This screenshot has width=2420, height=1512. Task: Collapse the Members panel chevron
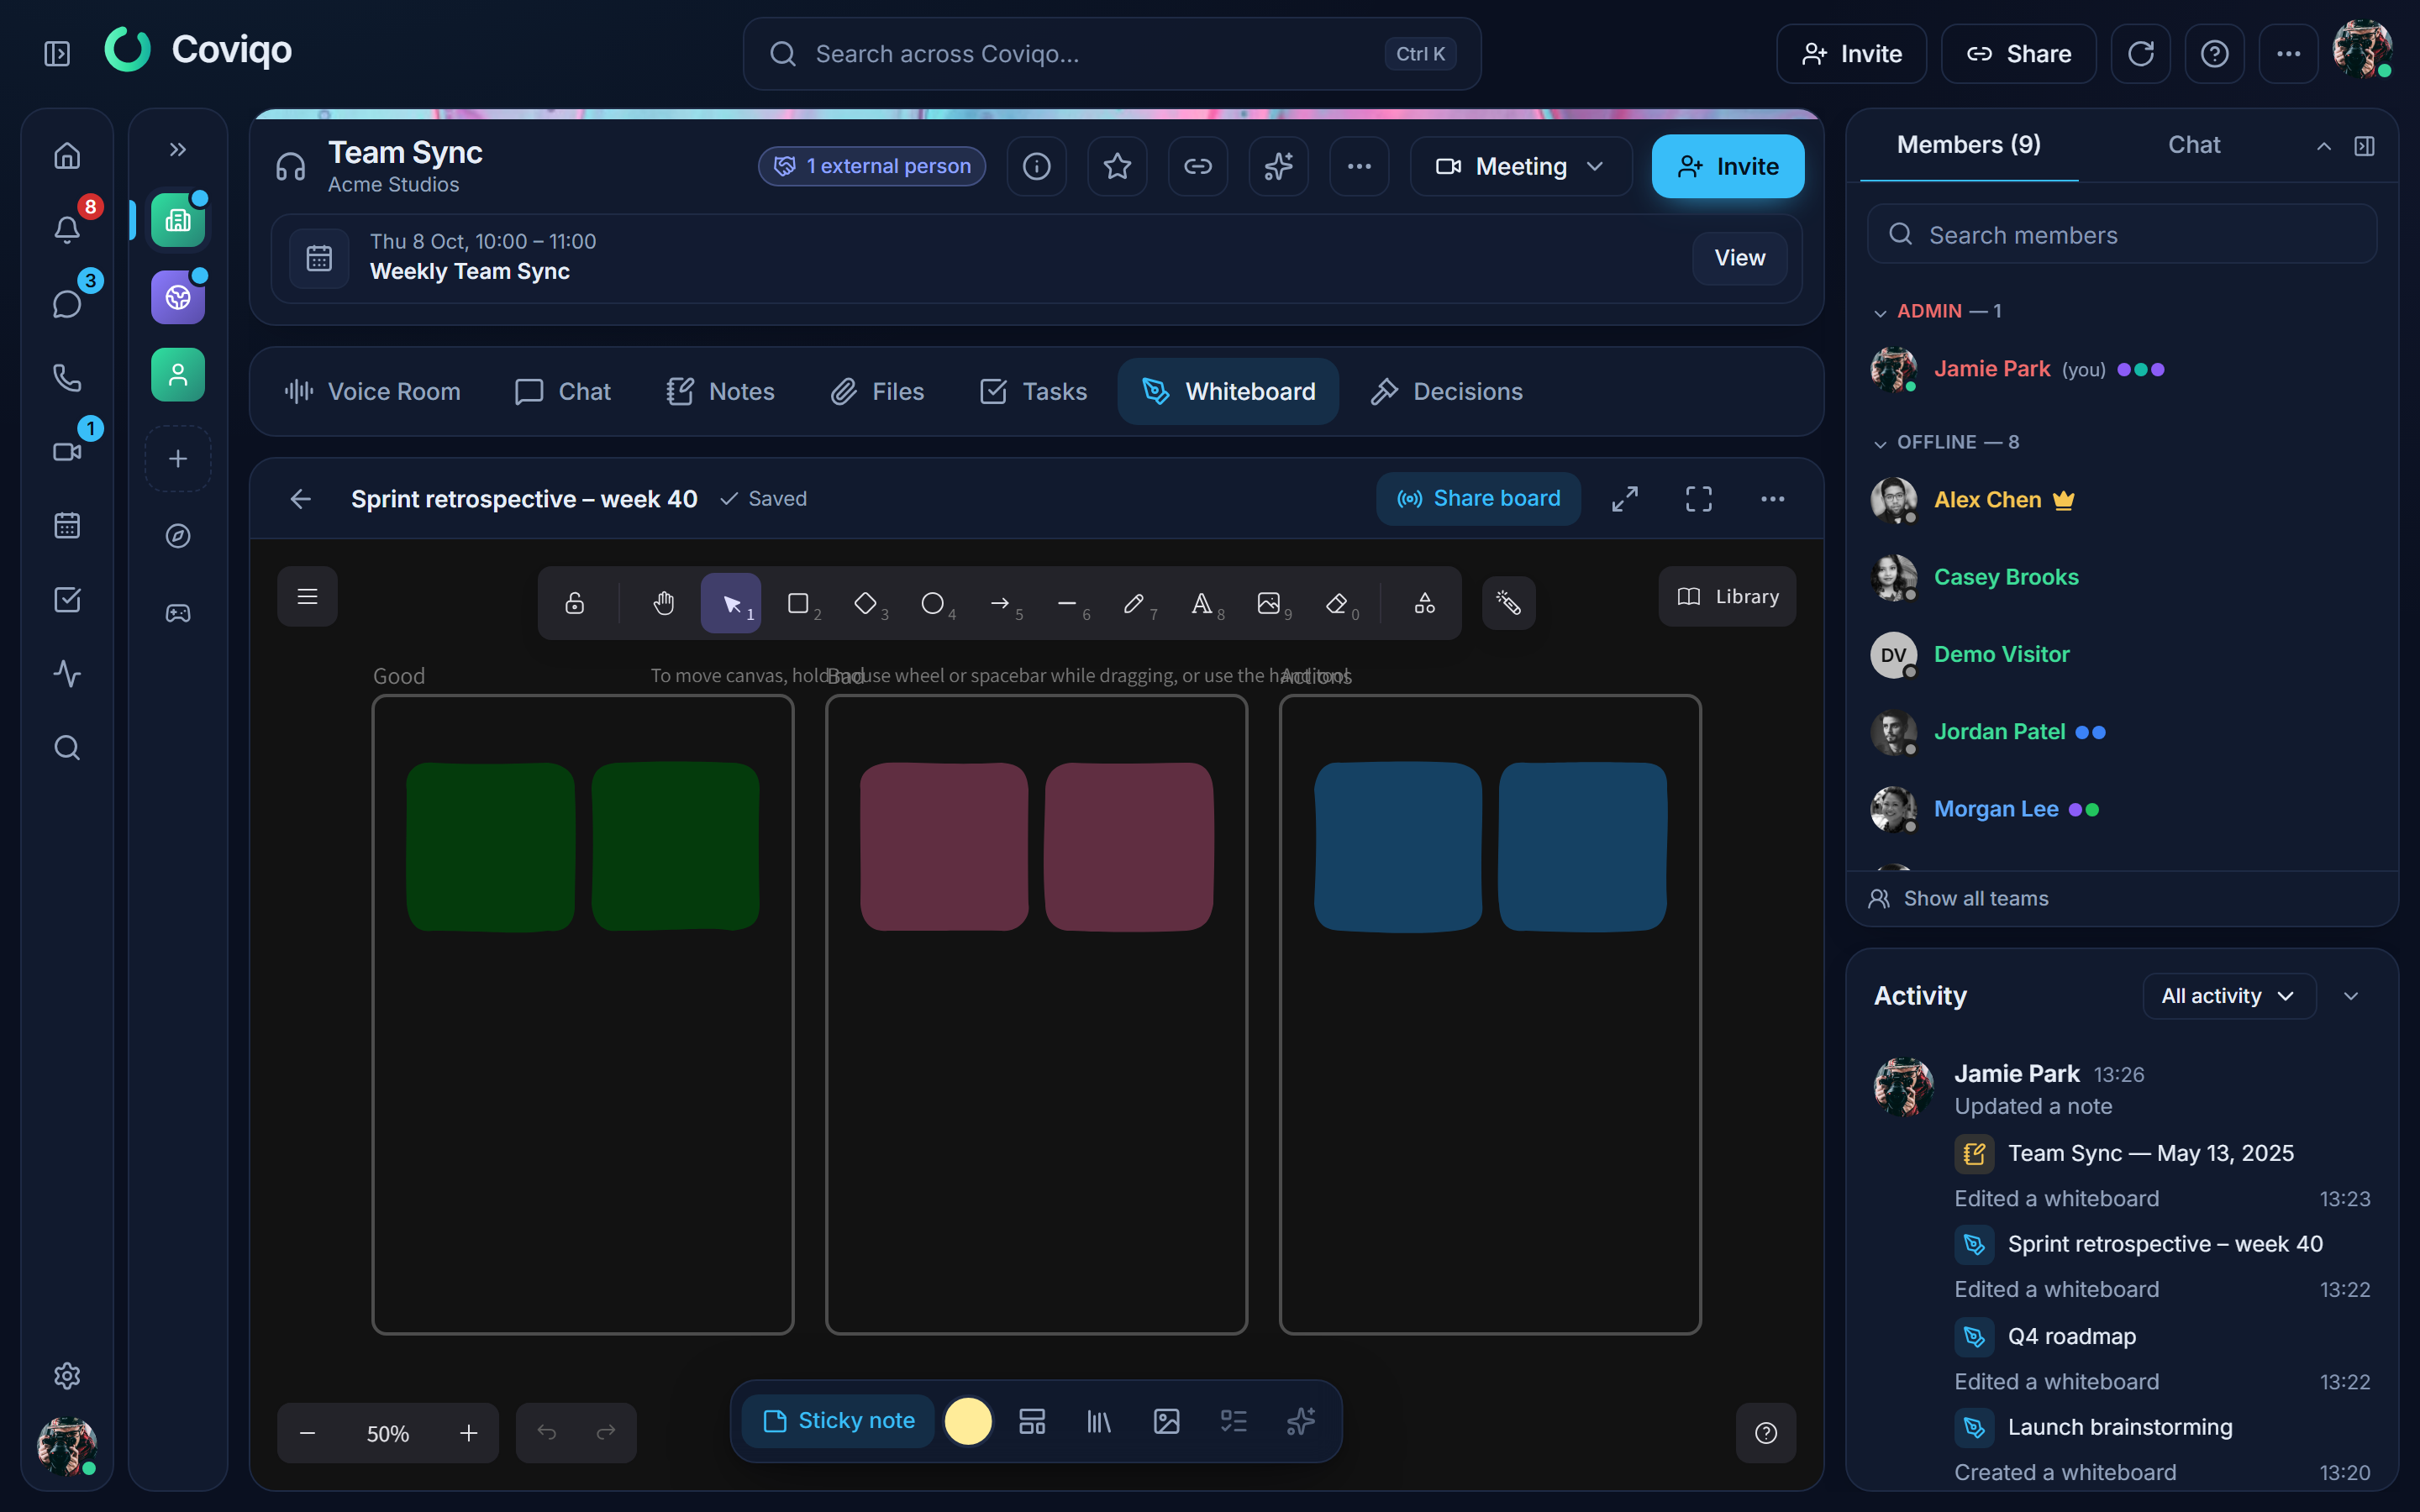[x=2324, y=146]
